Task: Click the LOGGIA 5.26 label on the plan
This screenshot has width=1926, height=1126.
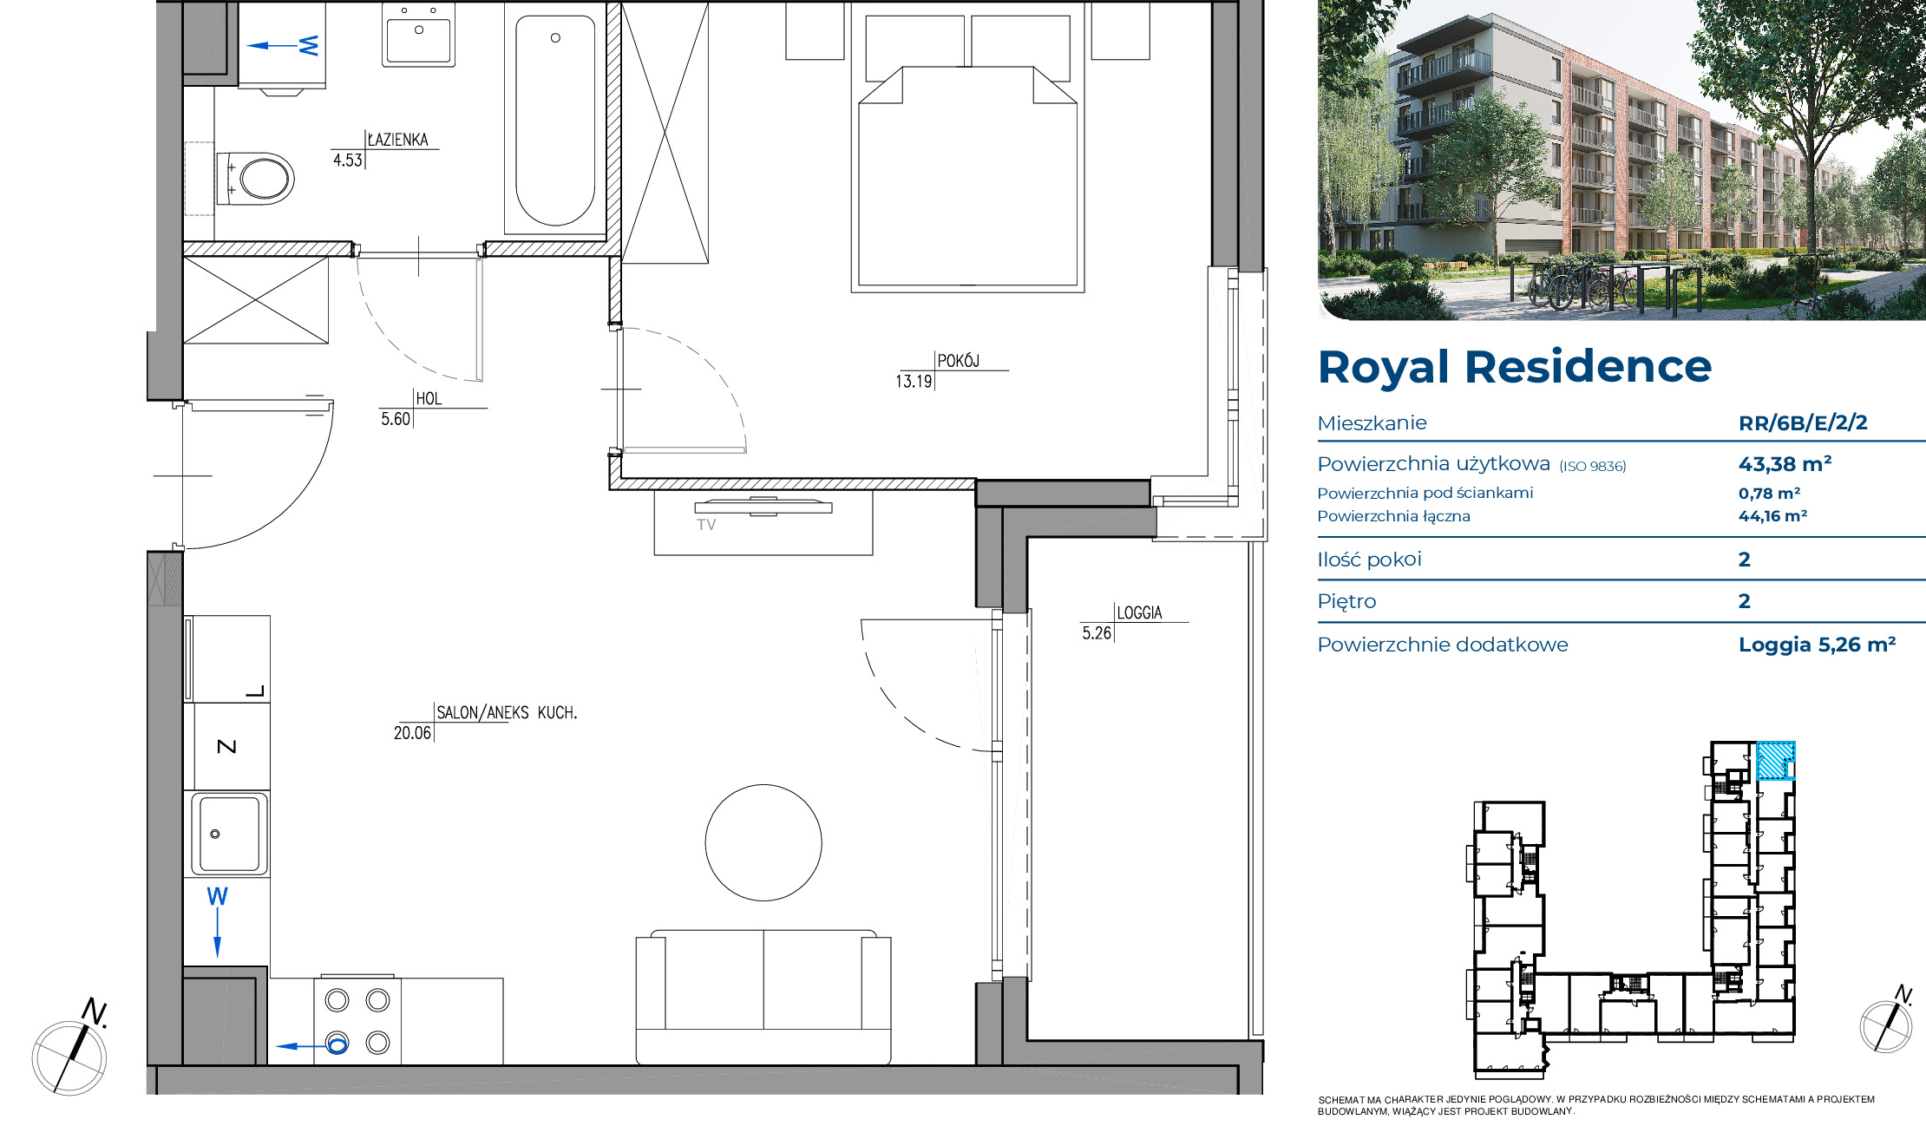Action: point(1134,622)
